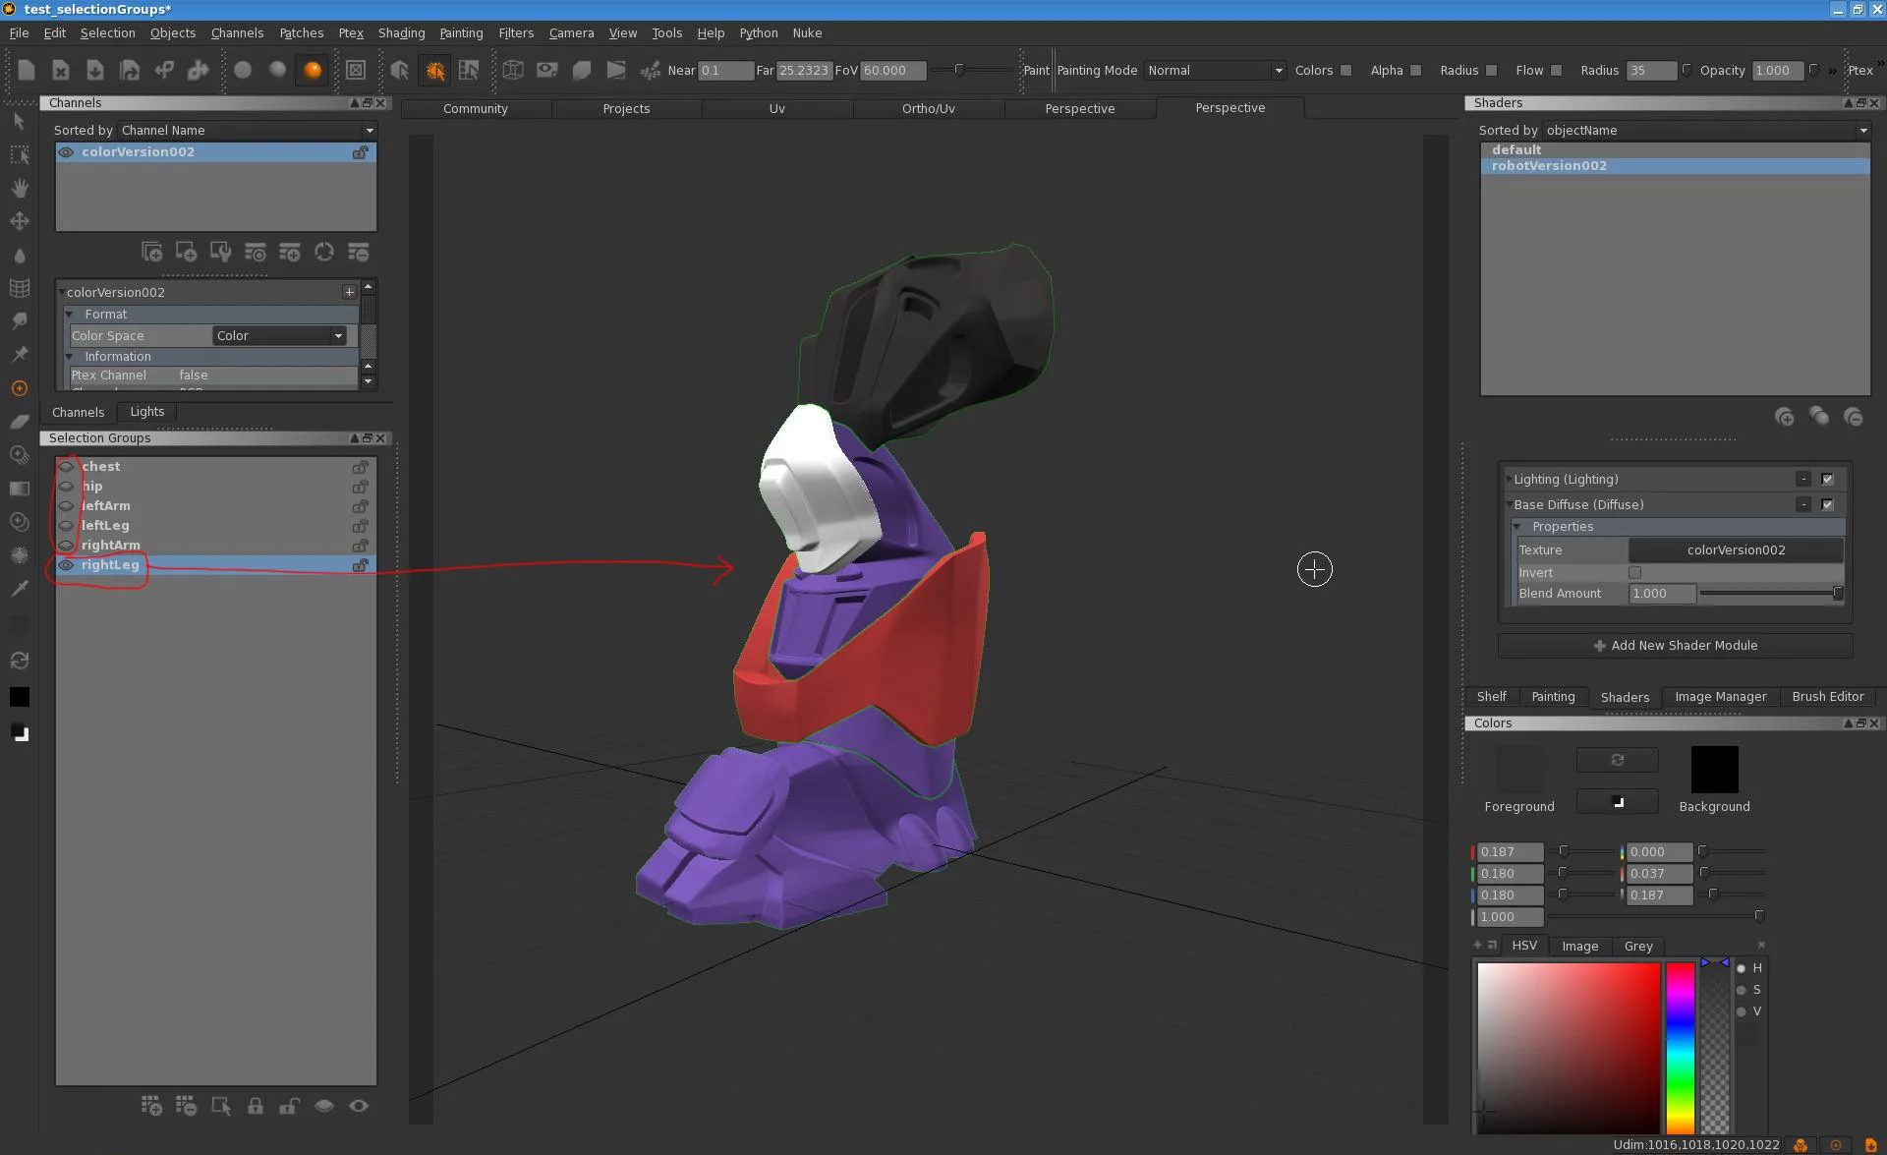1887x1155 pixels.
Task: Select the object selection mode icon
Action: (400, 70)
